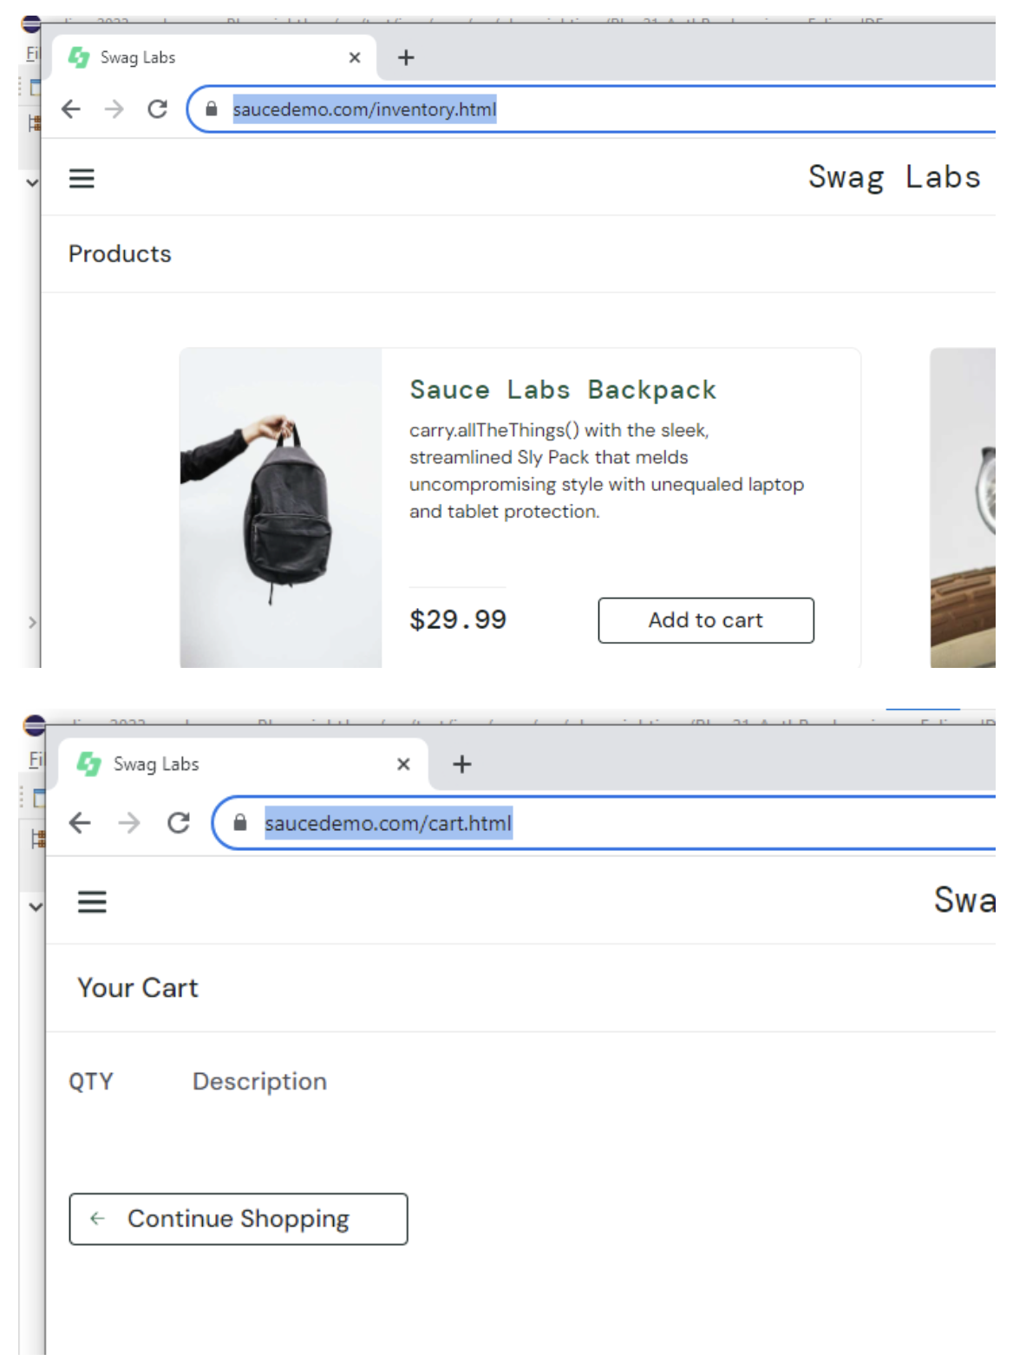Expand chevron in IDE sidebar behind inventory window

coord(32,183)
